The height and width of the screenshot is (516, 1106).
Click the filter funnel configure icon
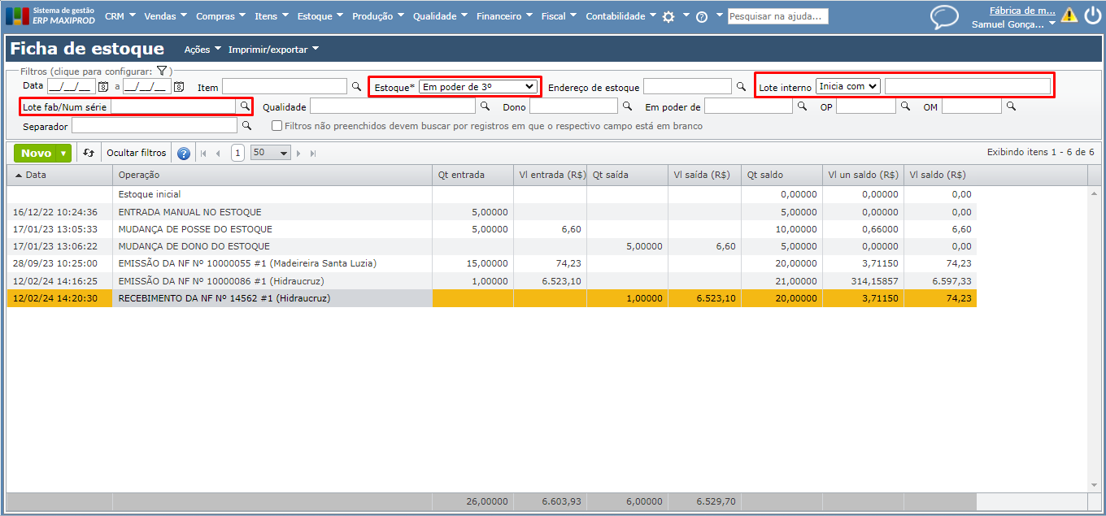click(x=162, y=72)
